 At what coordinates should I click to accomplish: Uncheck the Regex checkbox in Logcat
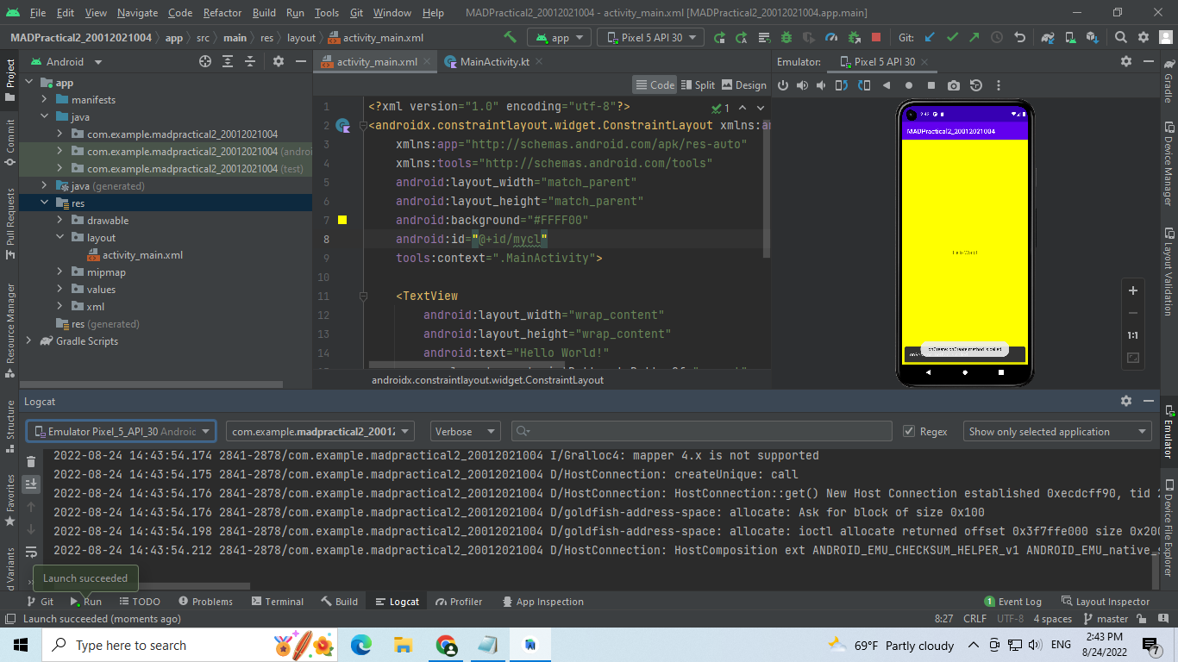click(908, 432)
